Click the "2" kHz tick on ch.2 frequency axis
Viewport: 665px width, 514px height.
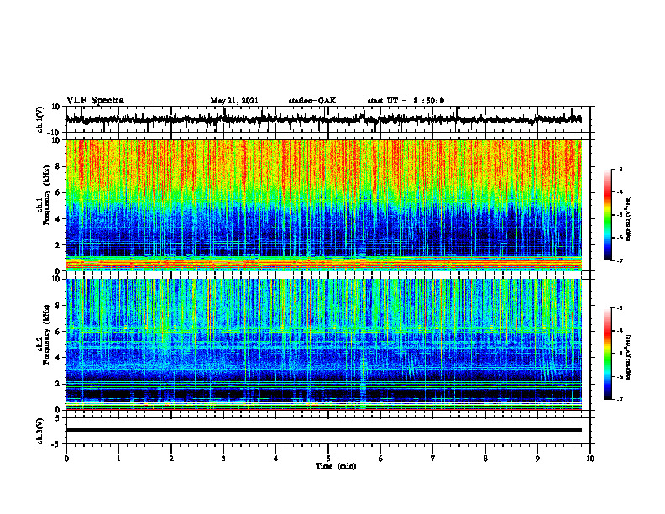pyautogui.click(x=59, y=384)
